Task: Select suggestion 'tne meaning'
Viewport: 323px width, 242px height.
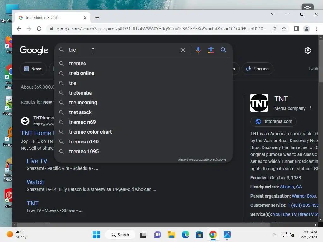Action: coord(144,102)
